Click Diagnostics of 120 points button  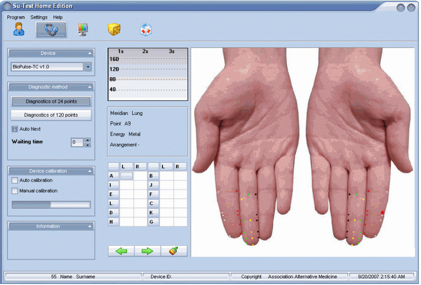click(x=51, y=115)
